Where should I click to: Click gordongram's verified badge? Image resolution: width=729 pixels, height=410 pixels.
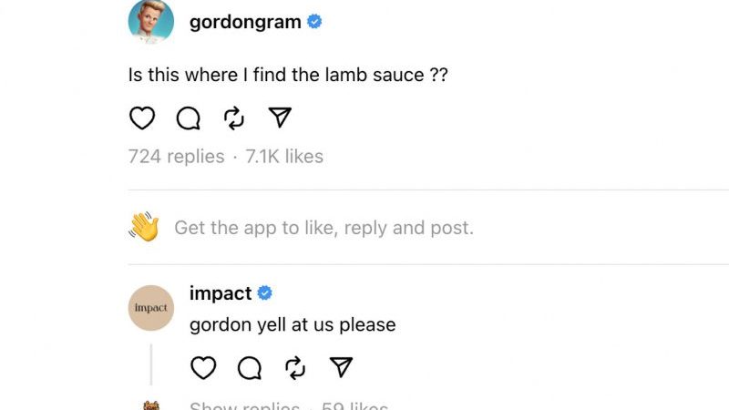click(x=314, y=21)
